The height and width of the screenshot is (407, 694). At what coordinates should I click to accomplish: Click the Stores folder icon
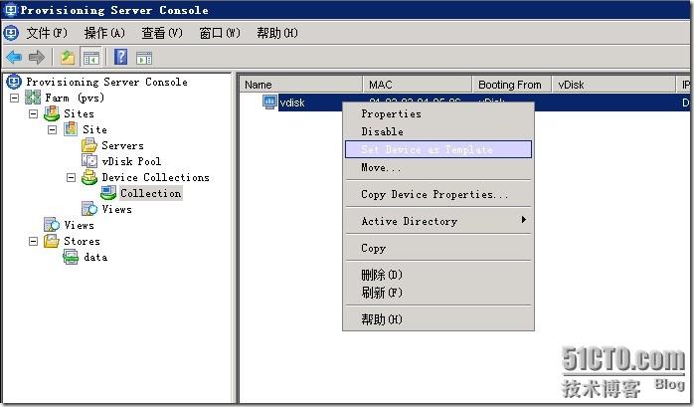pos(52,241)
